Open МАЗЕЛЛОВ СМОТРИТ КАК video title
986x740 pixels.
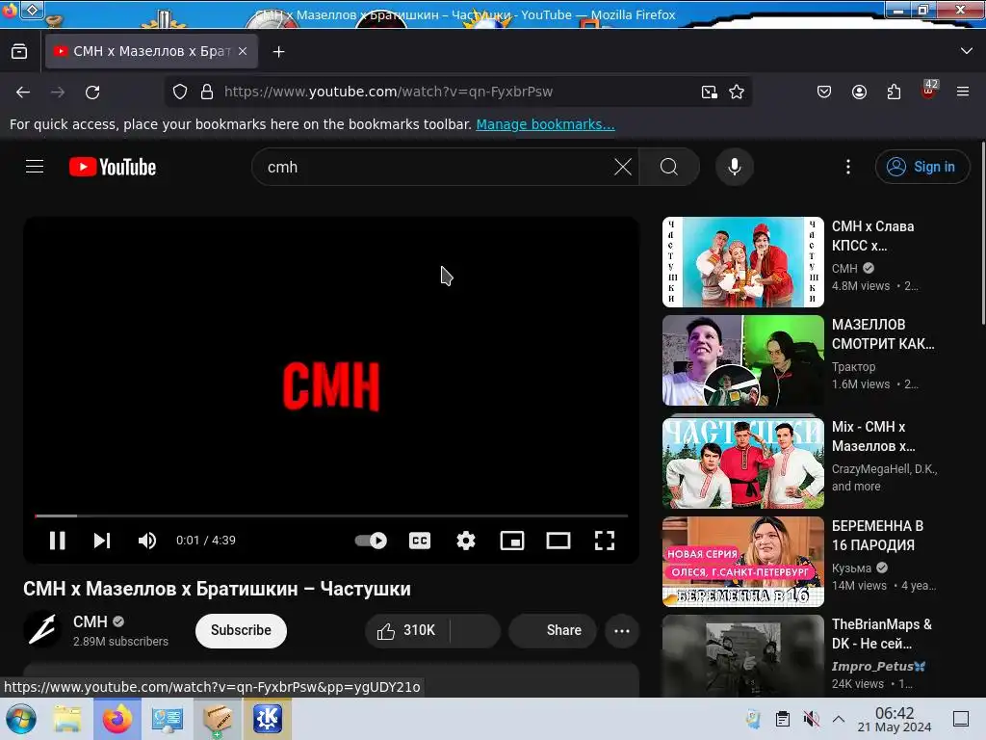[x=883, y=334]
